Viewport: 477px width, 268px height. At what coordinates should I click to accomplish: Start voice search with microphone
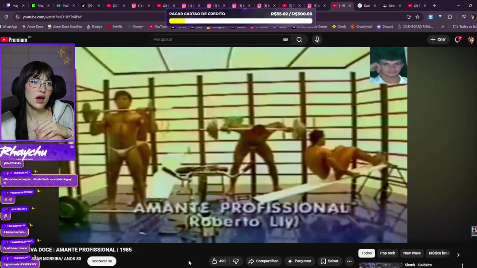pyautogui.click(x=317, y=39)
